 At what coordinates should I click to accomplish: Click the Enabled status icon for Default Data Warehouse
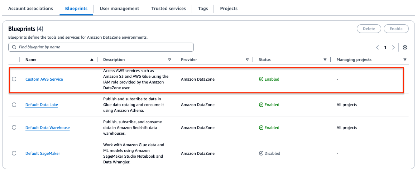261,128
